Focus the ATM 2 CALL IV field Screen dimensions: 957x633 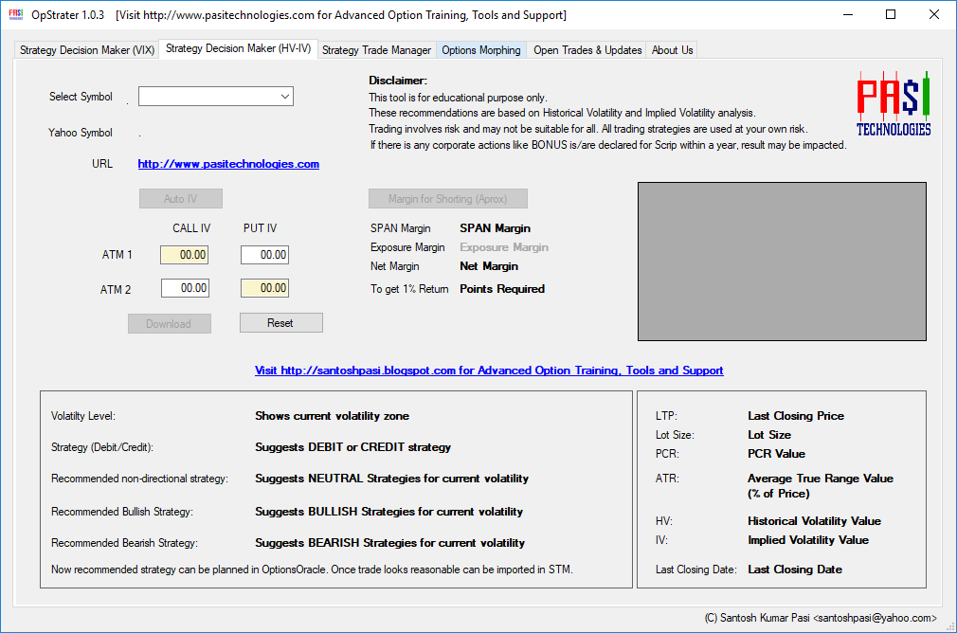click(185, 288)
